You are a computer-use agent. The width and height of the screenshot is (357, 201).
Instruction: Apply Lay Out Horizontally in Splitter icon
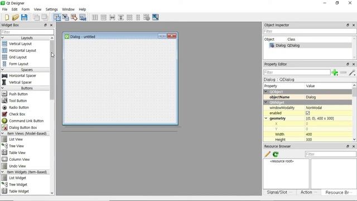pyautogui.click(x=112, y=17)
